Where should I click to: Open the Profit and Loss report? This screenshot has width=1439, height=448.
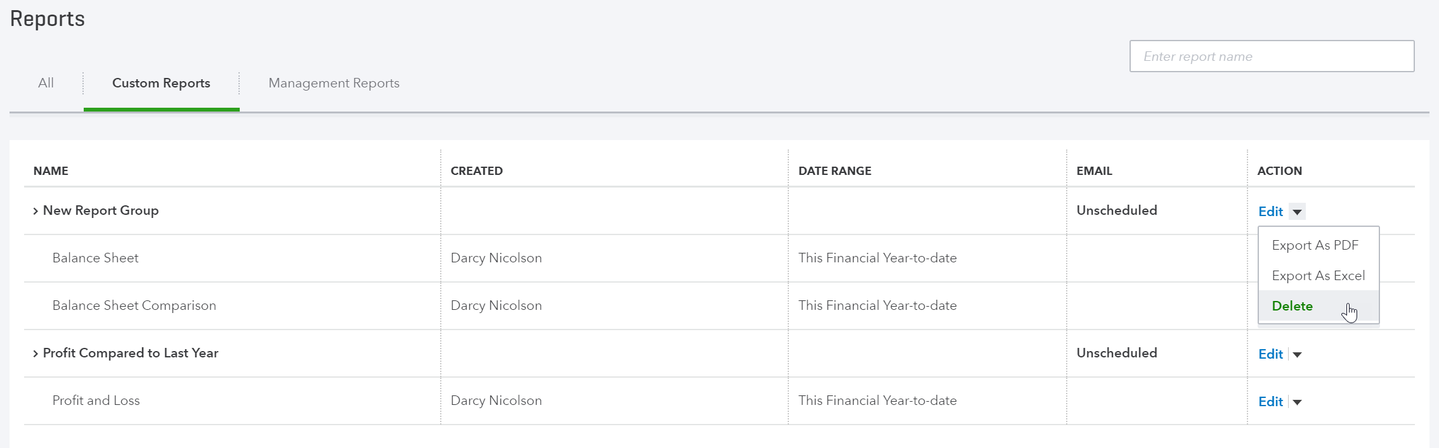pos(96,400)
